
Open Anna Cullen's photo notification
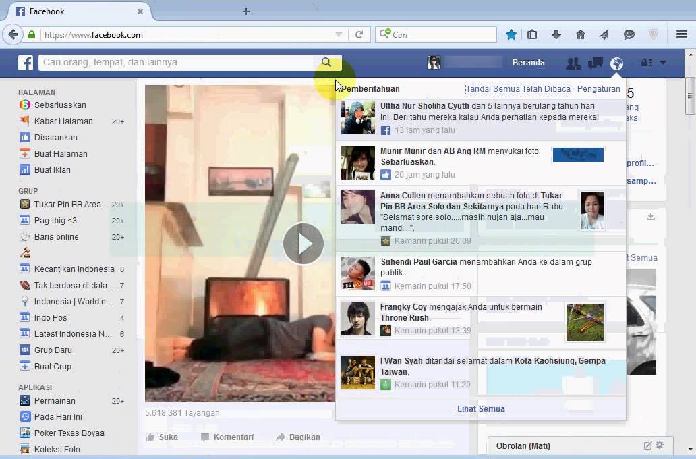pyautogui.click(x=481, y=218)
